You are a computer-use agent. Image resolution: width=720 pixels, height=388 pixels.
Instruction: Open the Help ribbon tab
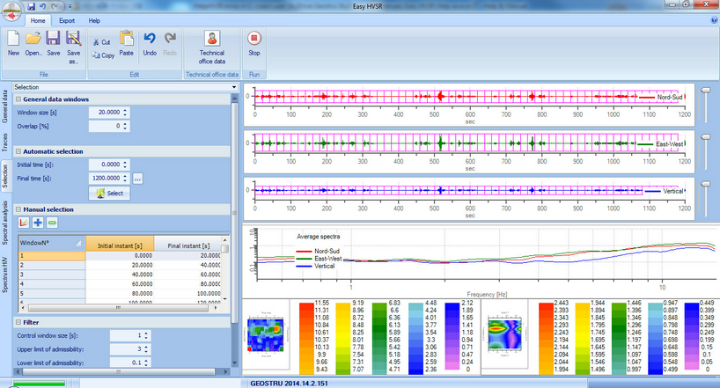(x=94, y=20)
